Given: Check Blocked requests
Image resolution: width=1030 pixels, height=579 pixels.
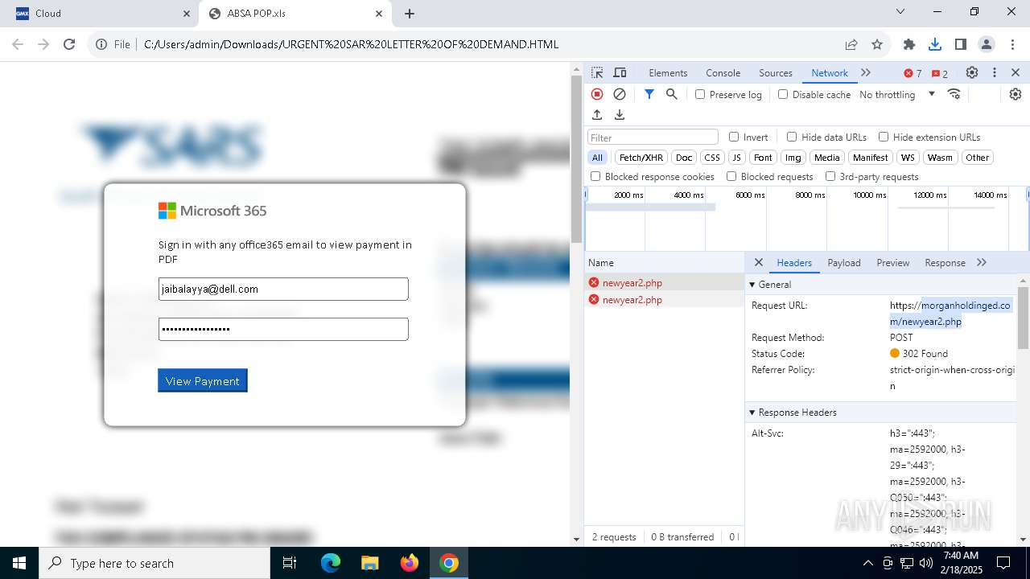Looking at the screenshot, I should tap(731, 176).
